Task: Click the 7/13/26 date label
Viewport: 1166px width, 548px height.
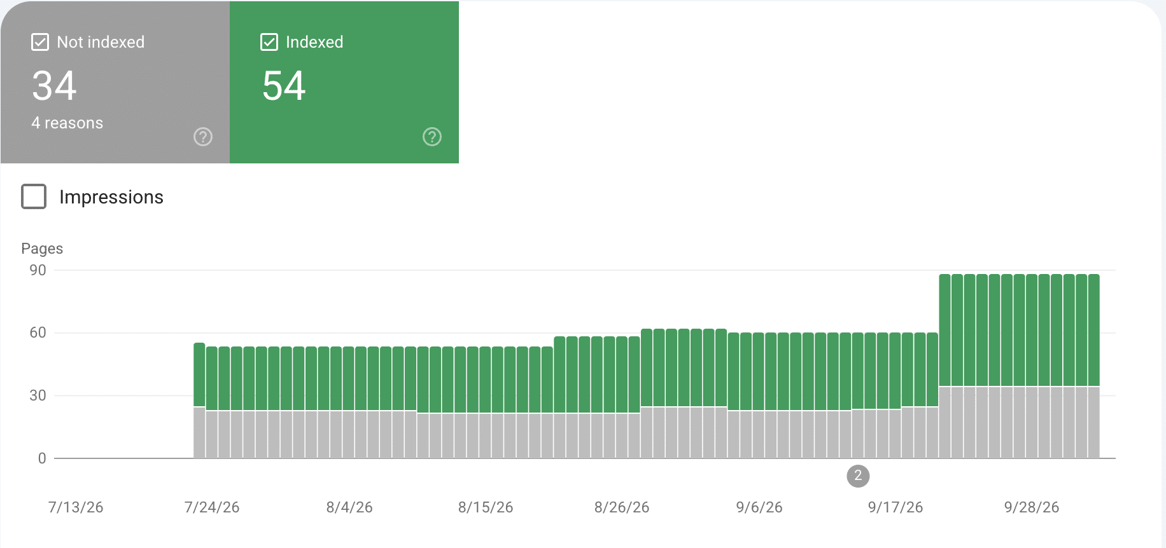Action: point(76,507)
